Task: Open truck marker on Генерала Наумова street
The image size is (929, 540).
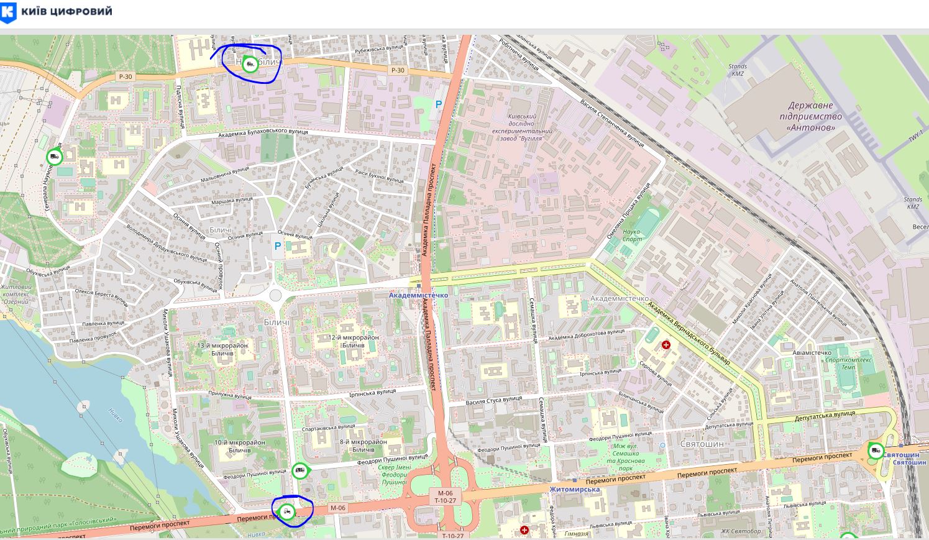Action: click(55, 157)
